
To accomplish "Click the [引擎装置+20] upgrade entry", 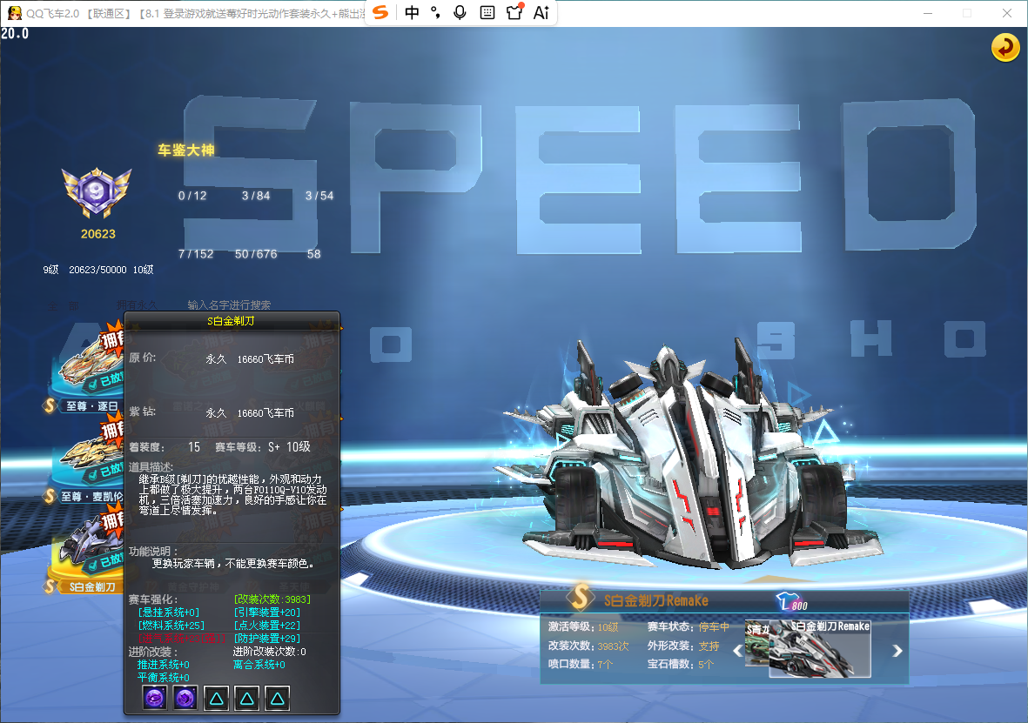I will click(267, 613).
